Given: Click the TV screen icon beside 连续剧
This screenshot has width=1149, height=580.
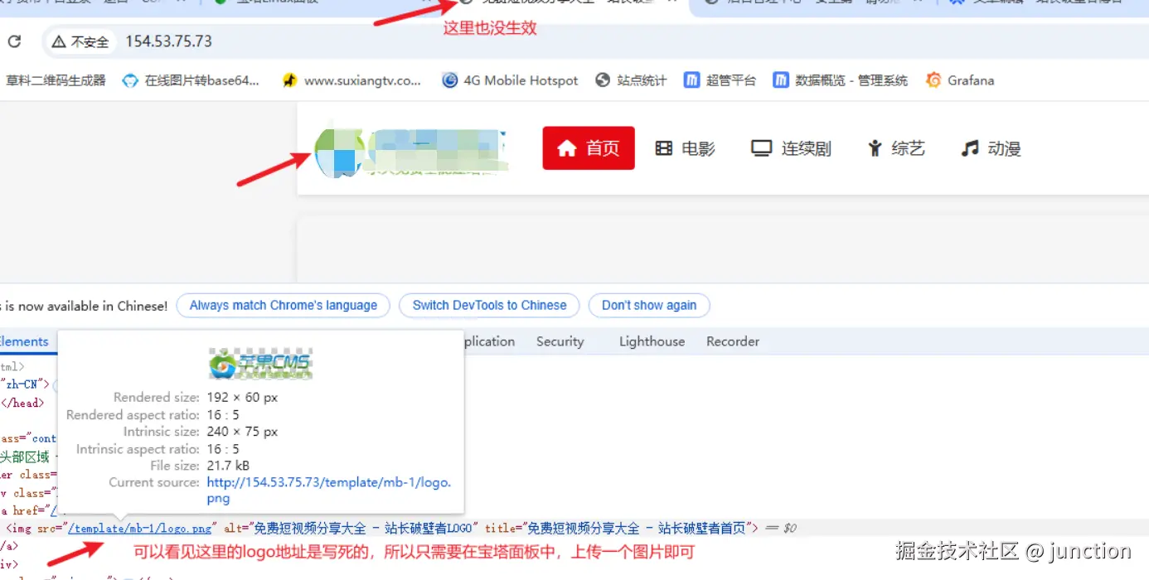Looking at the screenshot, I should click(x=761, y=148).
